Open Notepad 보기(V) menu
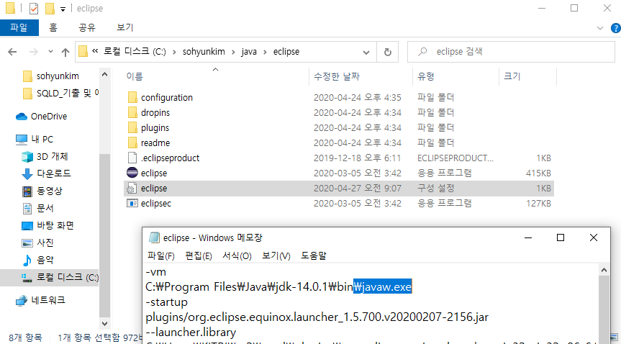Screen dimensions: 621x344 tap(276, 255)
